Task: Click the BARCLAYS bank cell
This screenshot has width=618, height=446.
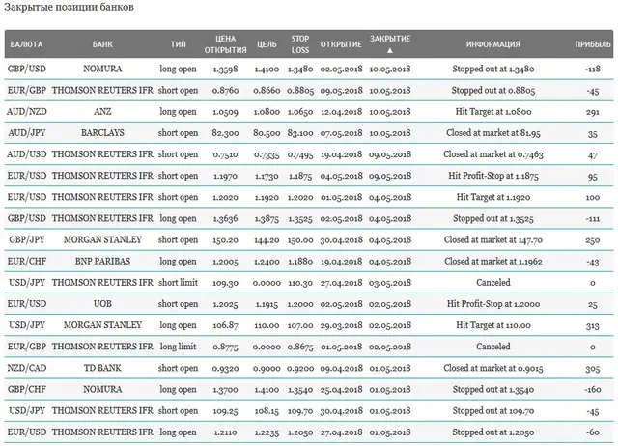Action: pos(102,133)
